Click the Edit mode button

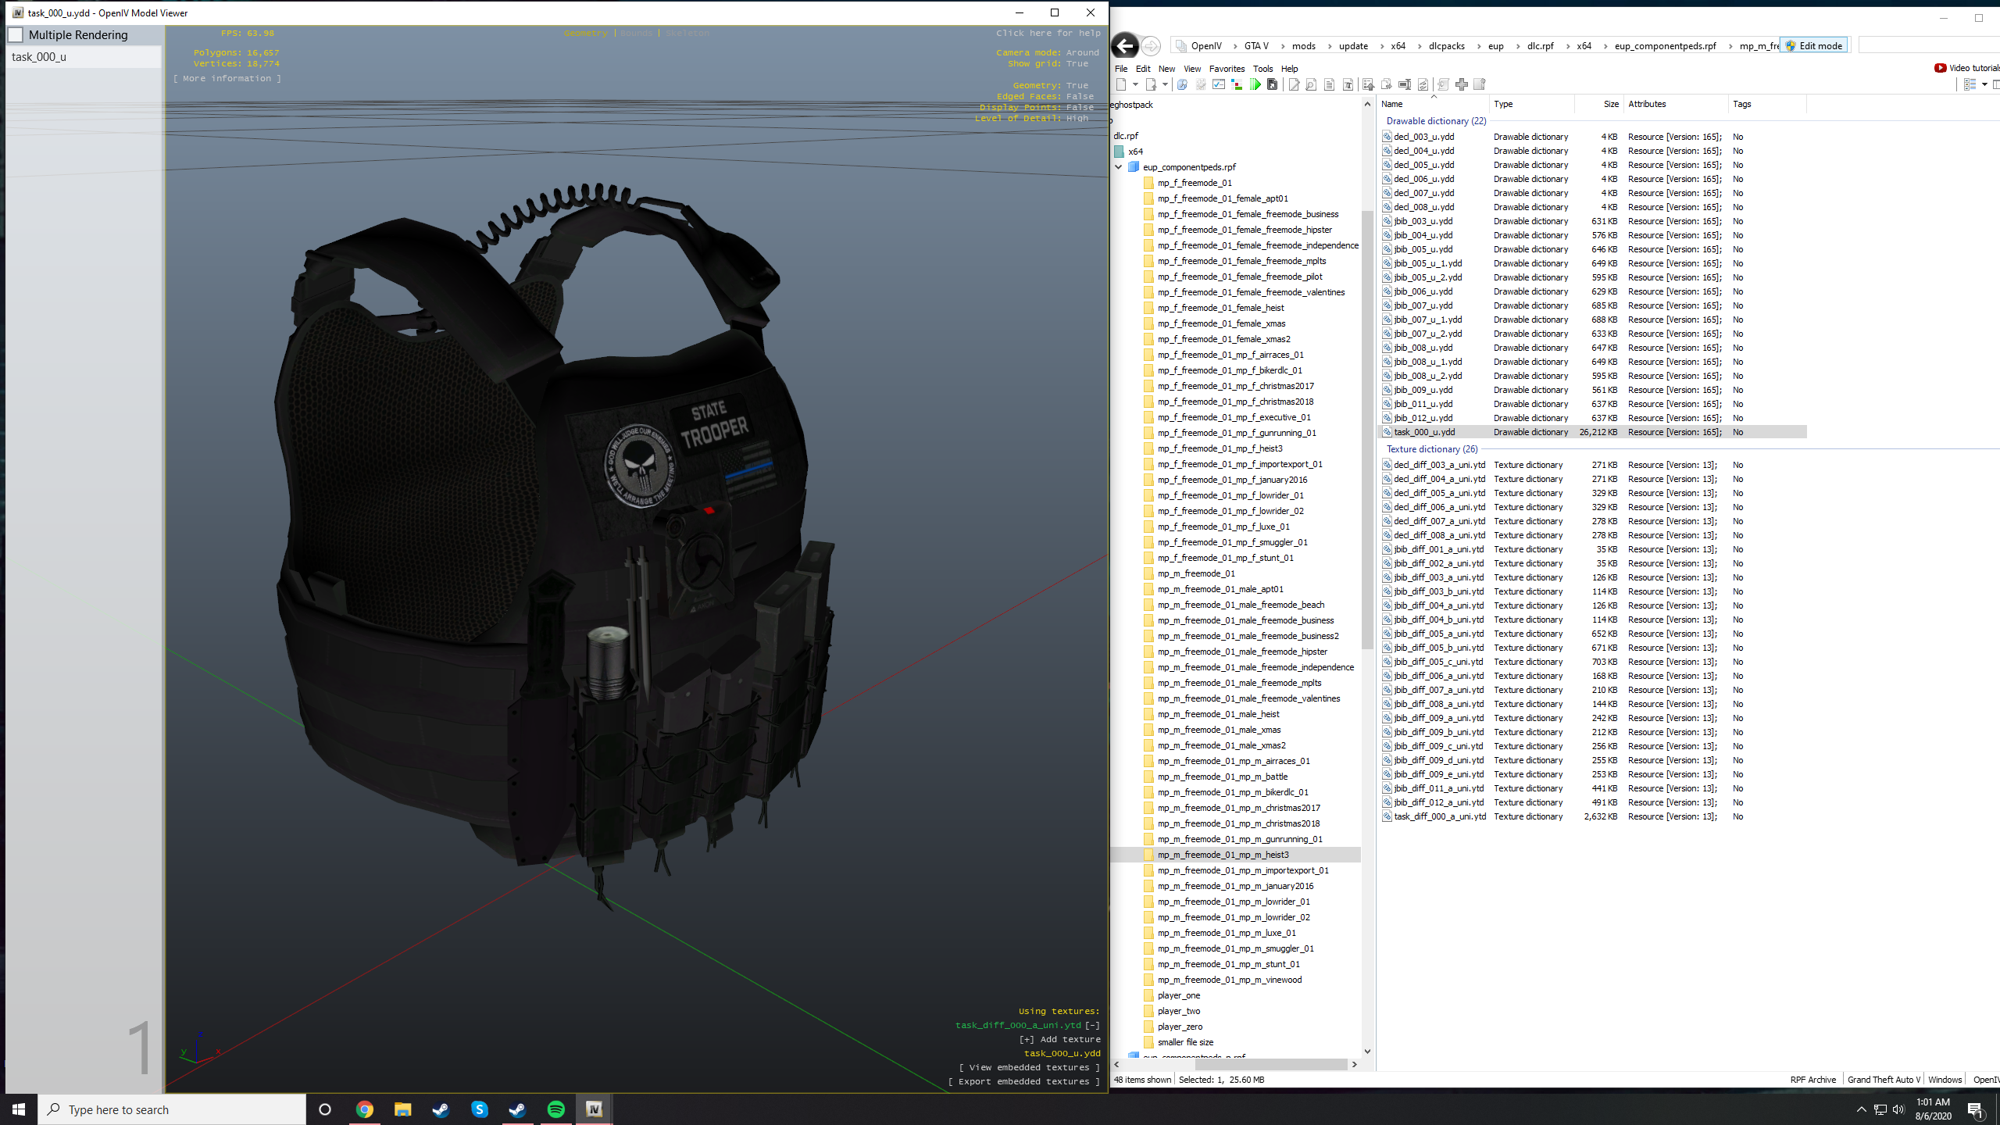(x=1813, y=46)
